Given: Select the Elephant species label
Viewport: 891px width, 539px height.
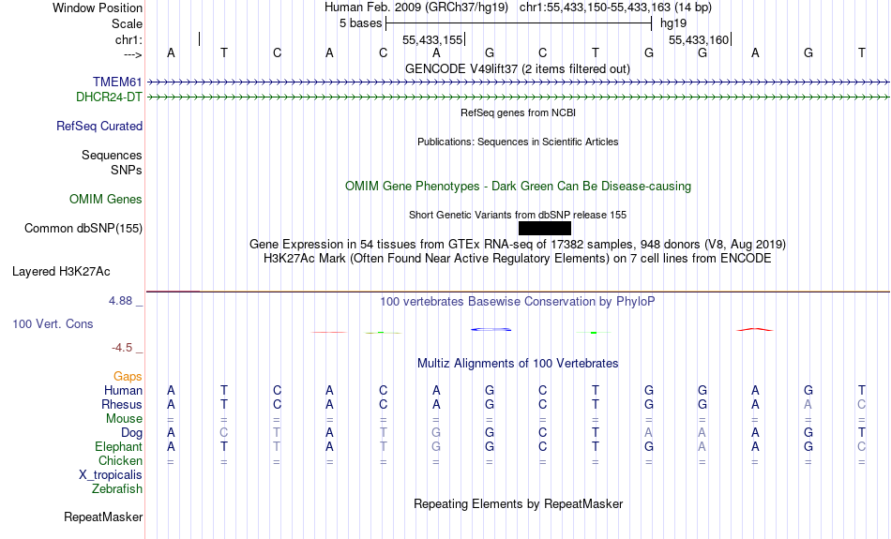Looking at the screenshot, I should (118, 446).
